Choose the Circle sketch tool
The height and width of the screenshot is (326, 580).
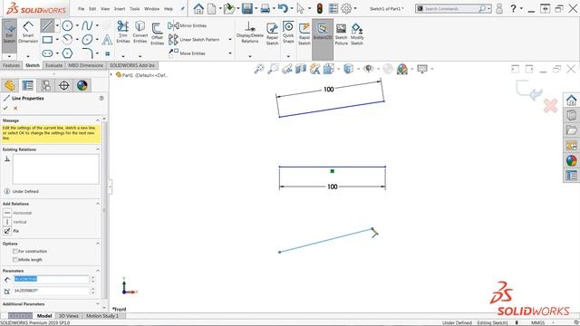(67, 25)
